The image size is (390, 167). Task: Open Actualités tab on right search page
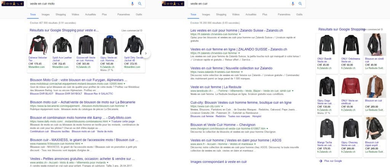[x=251, y=14]
